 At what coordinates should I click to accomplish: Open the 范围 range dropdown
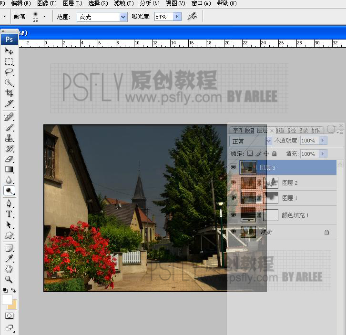point(123,17)
